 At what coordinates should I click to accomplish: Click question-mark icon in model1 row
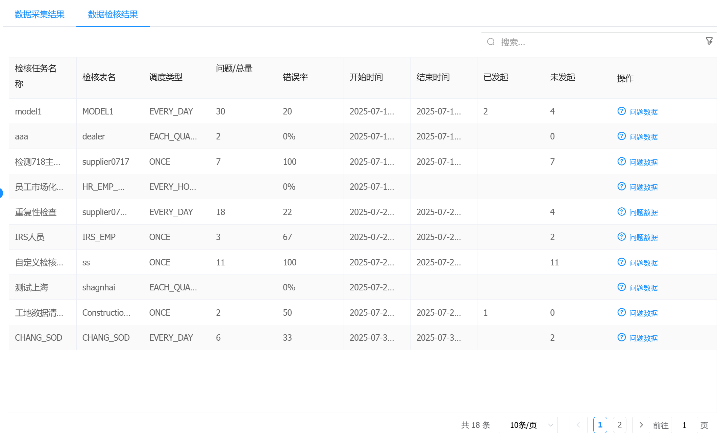click(x=621, y=111)
